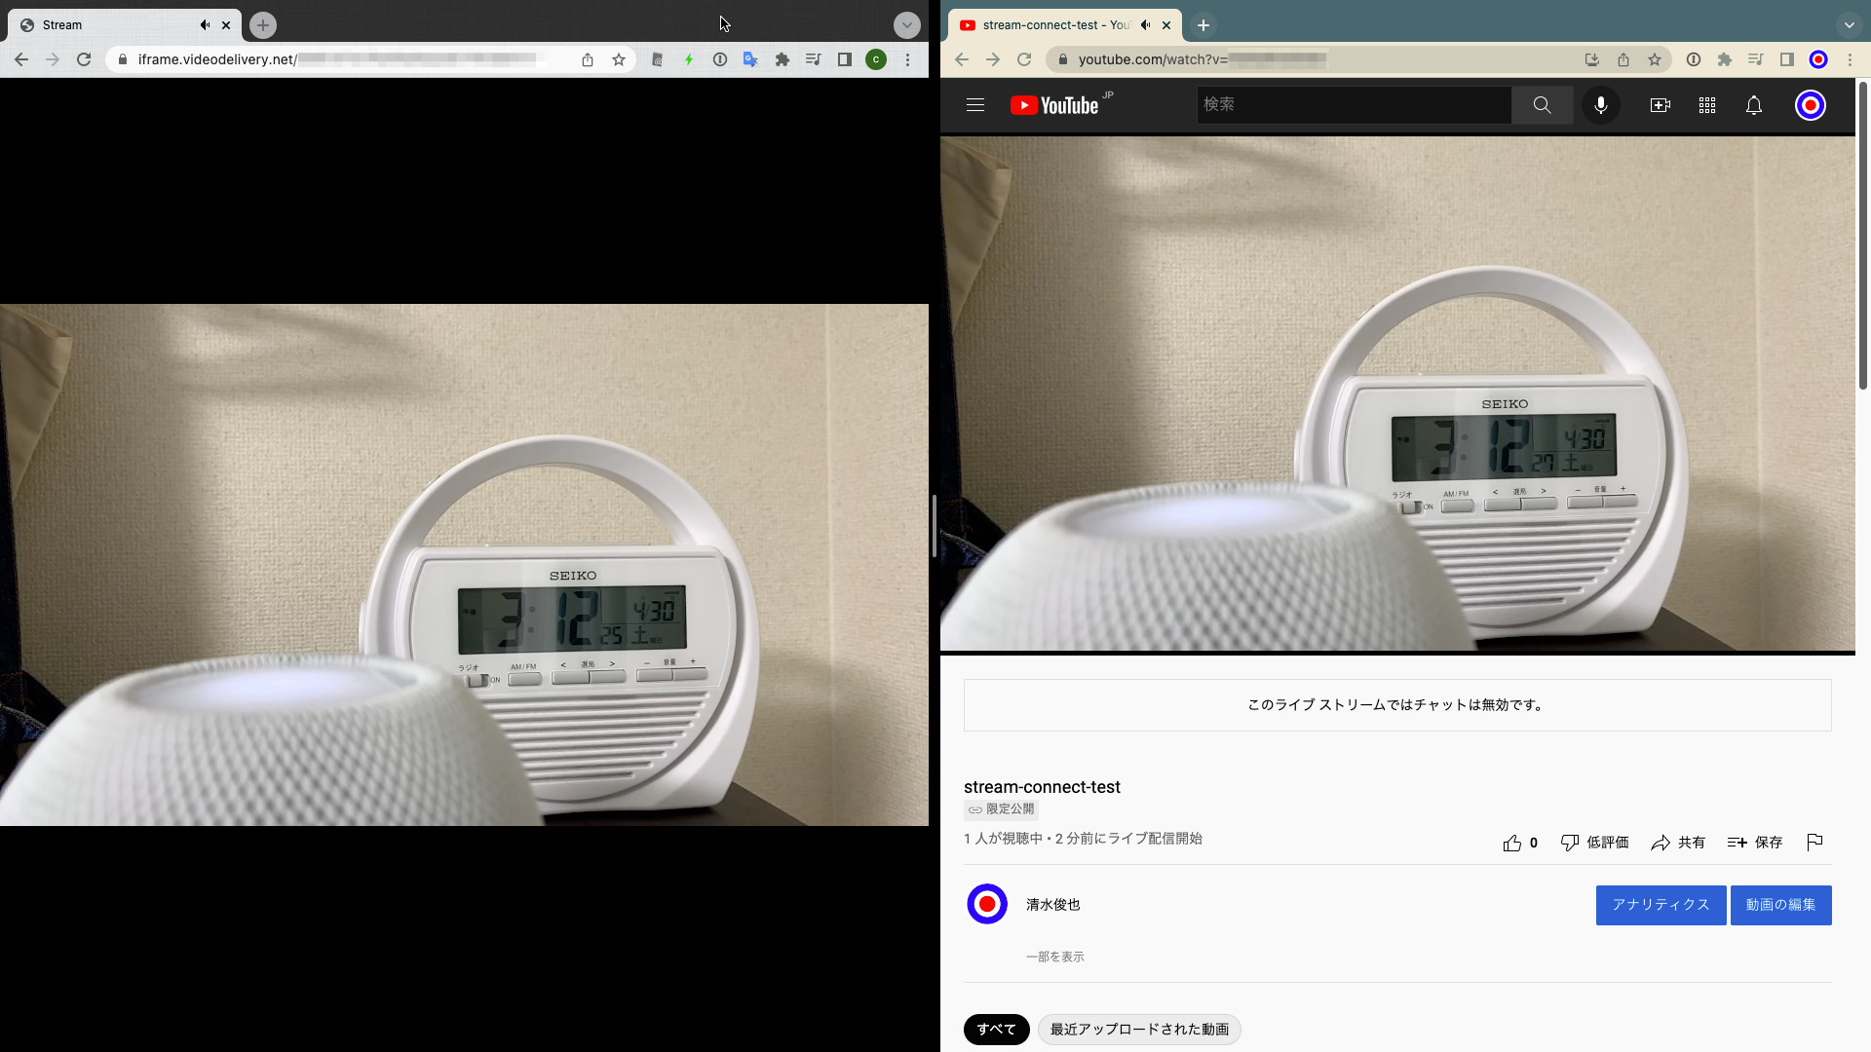
Task: Open tab search chevron in right window
Action: (x=1849, y=24)
